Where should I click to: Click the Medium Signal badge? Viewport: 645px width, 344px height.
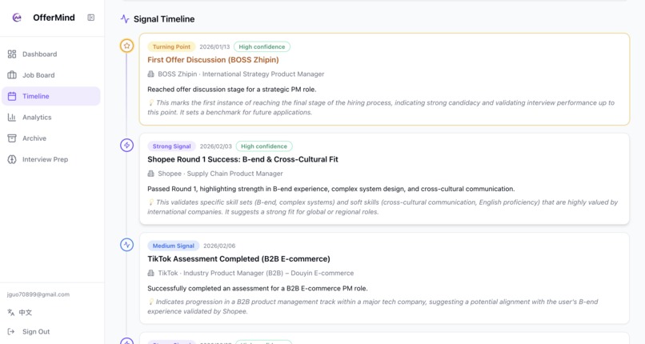point(173,246)
